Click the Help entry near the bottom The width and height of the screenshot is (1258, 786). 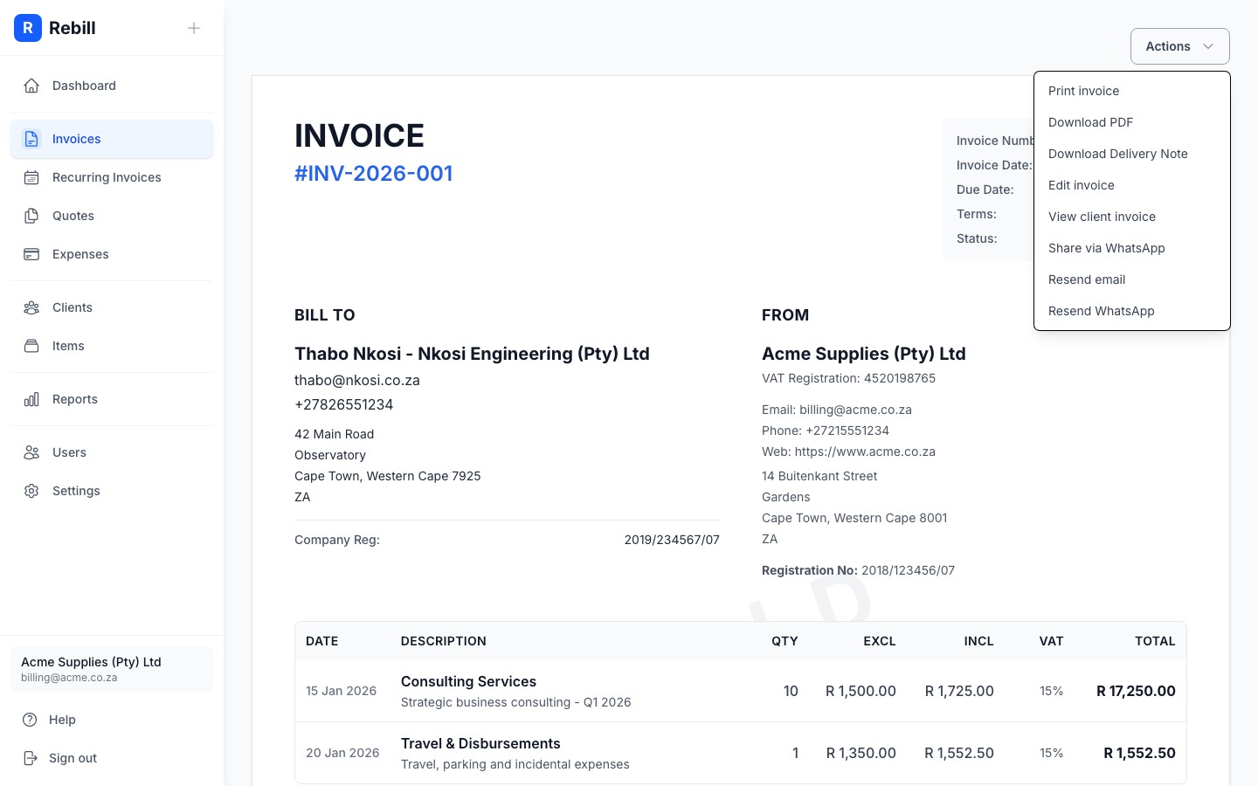click(x=61, y=720)
